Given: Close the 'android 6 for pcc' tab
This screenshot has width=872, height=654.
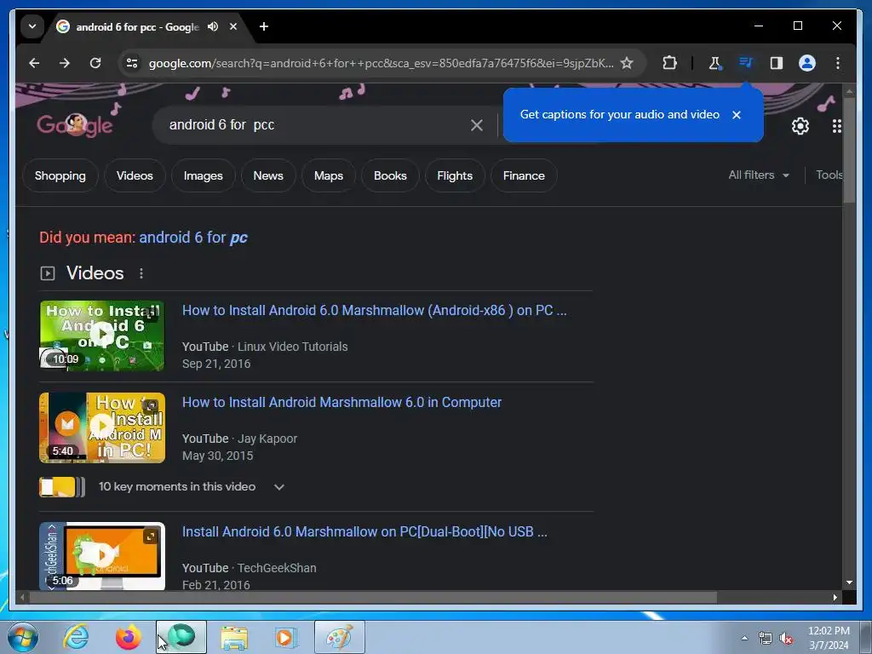Looking at the screenshot, I should point(233,26).
